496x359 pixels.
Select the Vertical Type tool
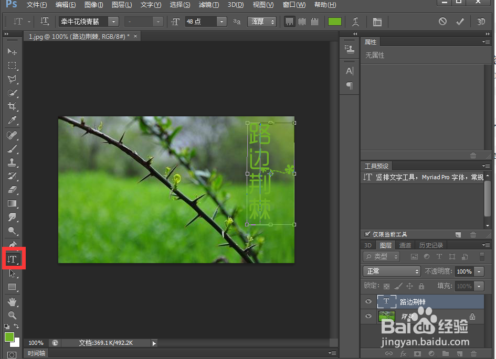(12, 259)
